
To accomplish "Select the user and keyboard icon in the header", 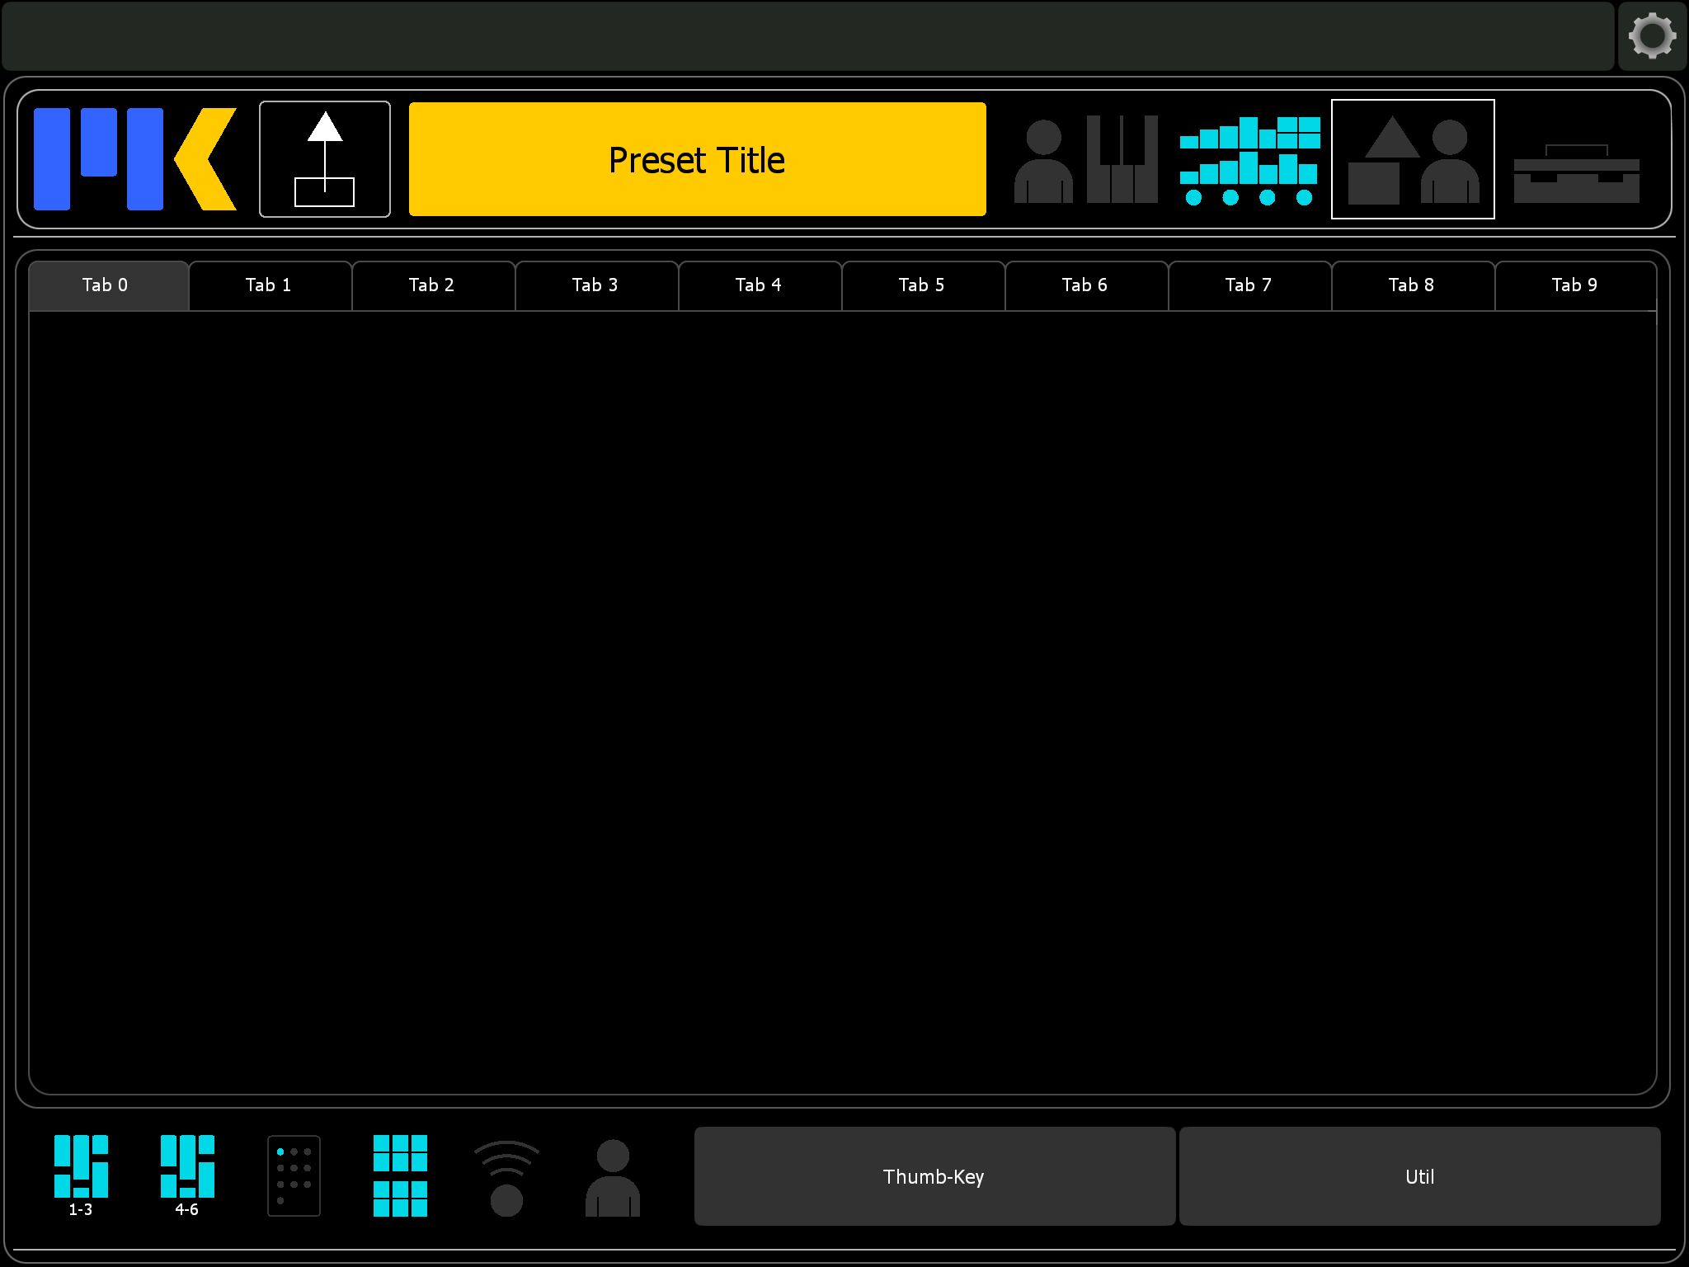I will (x=1084, y=158).
